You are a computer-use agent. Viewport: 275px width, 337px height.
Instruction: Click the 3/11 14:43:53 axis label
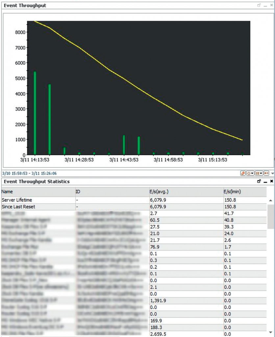124,160
